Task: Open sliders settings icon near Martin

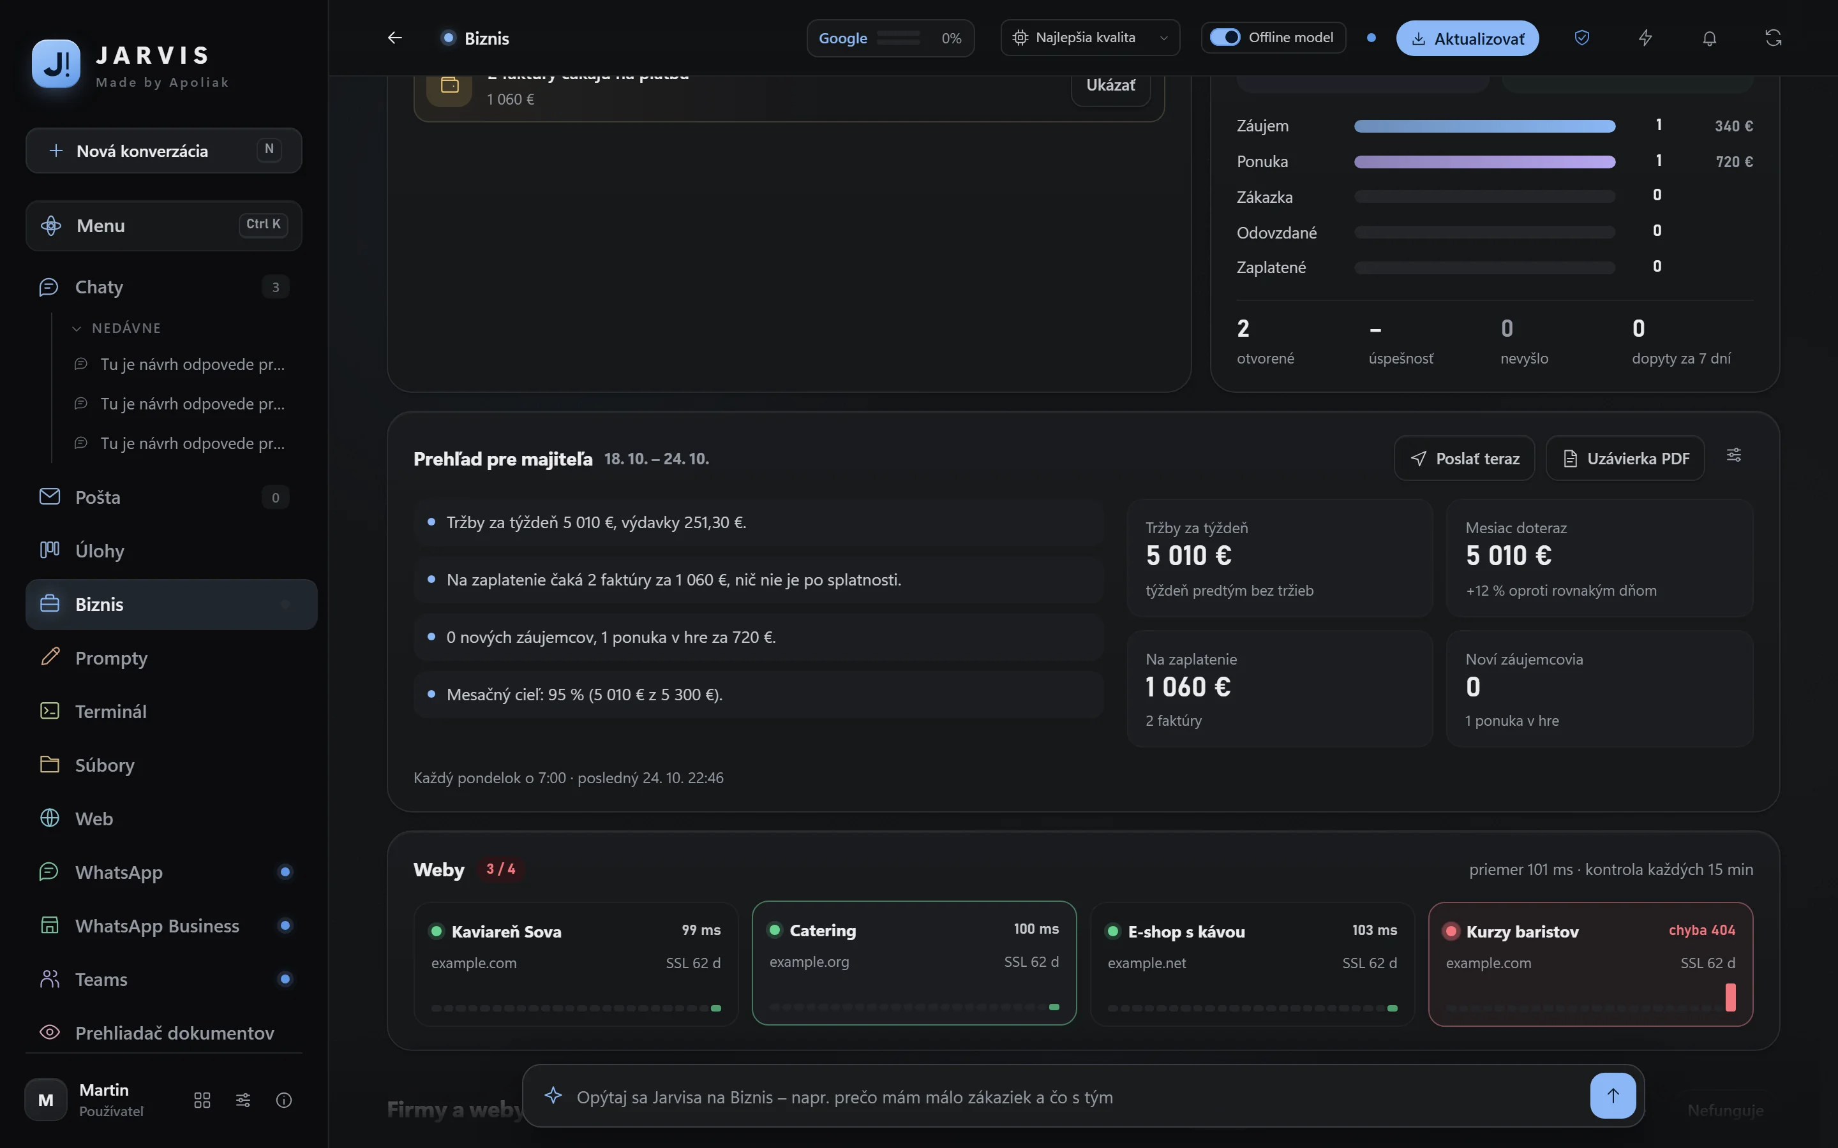Action: (243, 1100)
